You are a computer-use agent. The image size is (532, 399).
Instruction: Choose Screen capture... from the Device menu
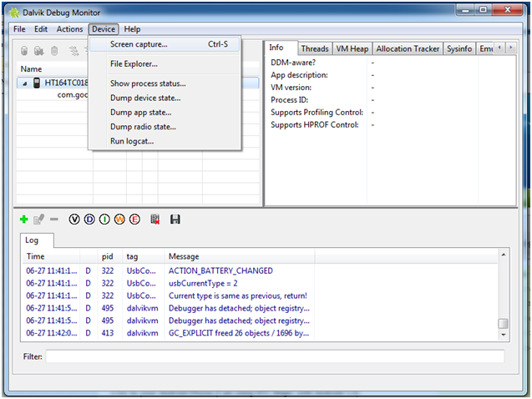tap(165, 44)
